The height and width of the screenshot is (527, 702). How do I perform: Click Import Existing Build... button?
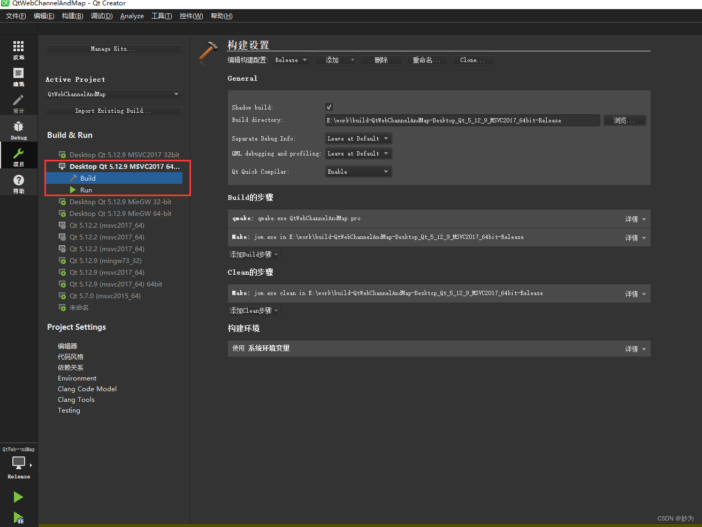[x=114, y=111]
